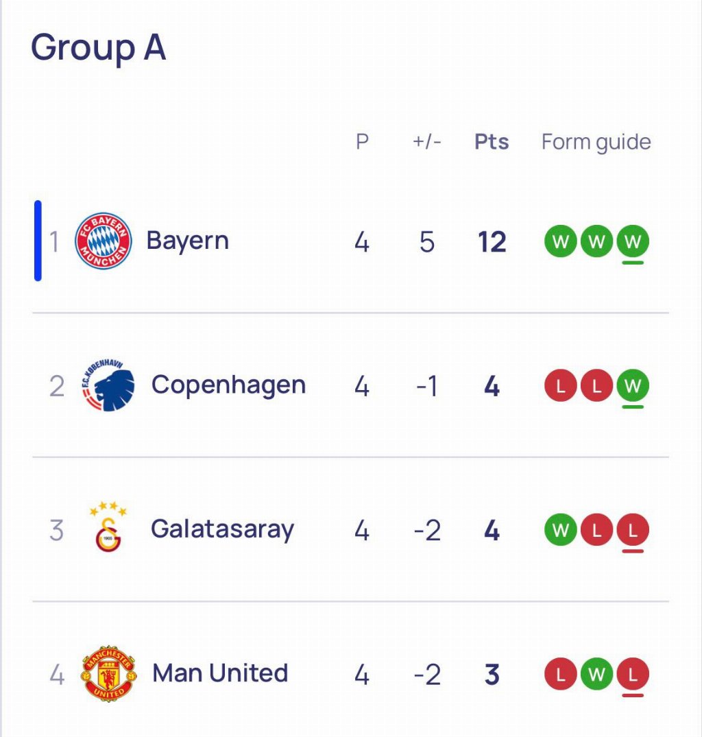This screenshot has height=737, width=702.
Task: Click the P matches played header
Action: [x=362, y=142]
